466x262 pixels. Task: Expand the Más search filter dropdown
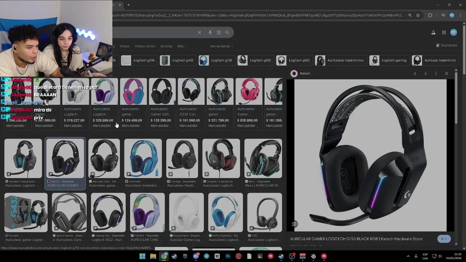point(182,46)
